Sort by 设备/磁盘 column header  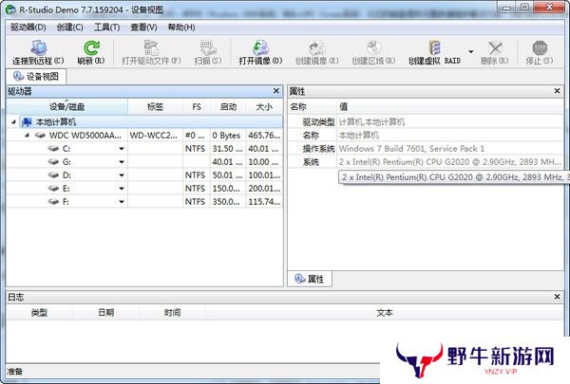[x=66, y=107]
